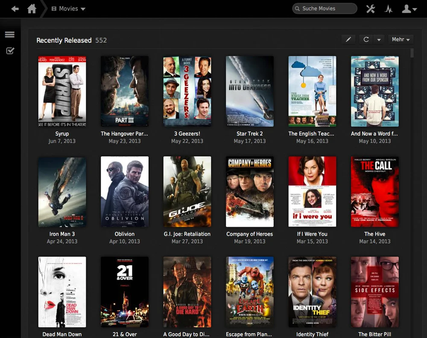Expand the arrow next to refresh

coord(379,40)
